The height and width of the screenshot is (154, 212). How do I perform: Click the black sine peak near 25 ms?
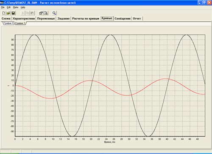[110, 35]
